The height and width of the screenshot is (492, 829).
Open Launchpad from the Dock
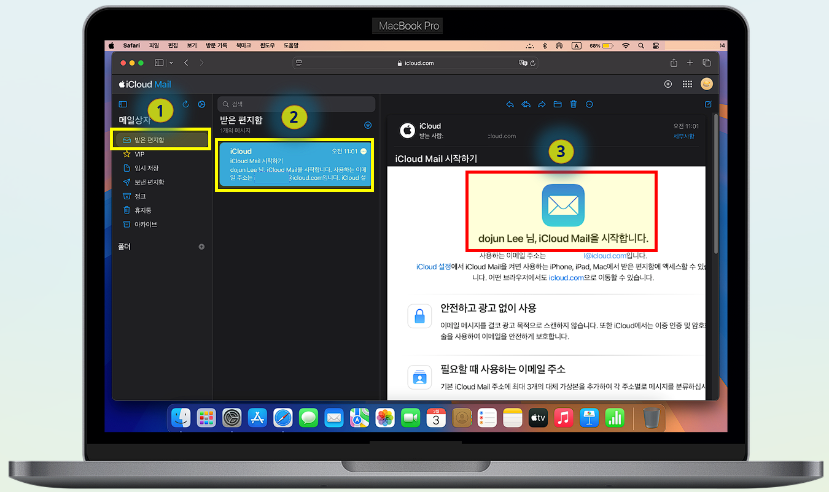pos(206,418)
